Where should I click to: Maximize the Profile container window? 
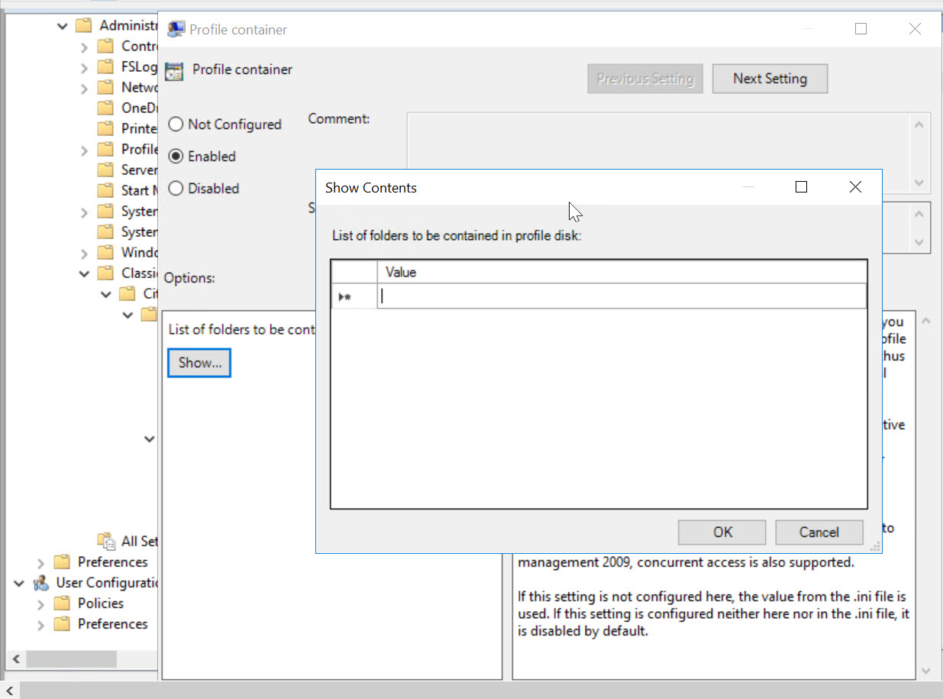tap(861, 29)
